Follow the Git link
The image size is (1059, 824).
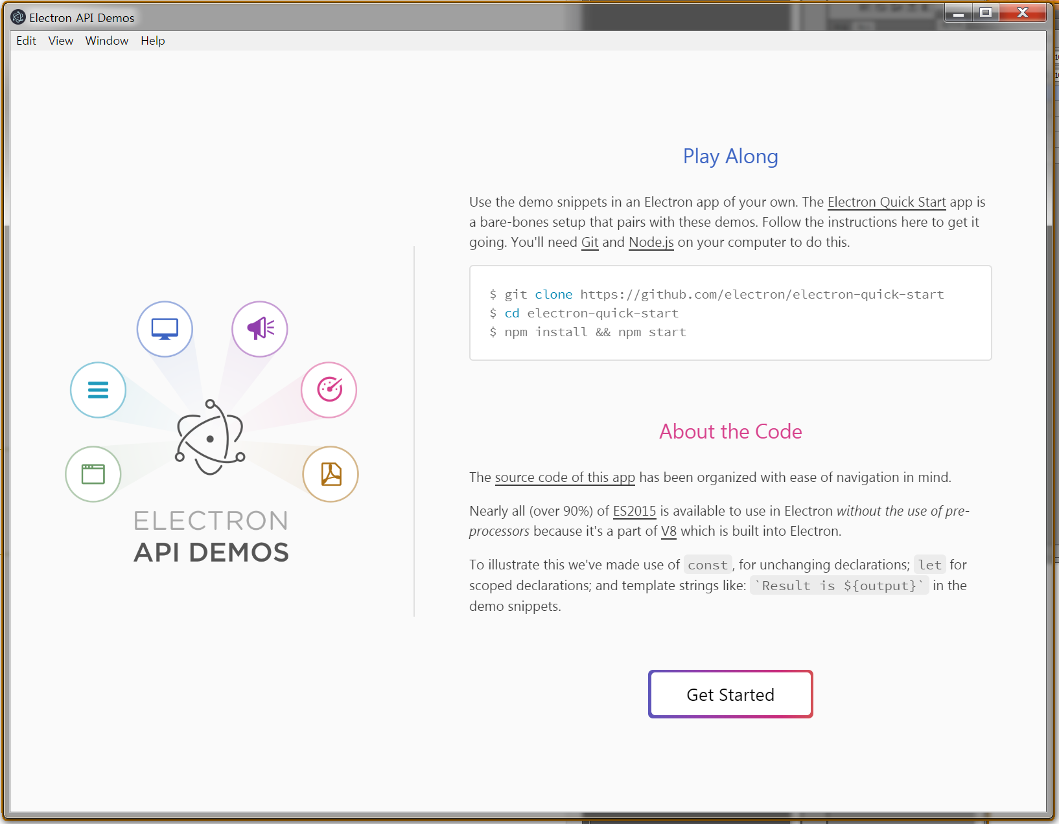(x=590, y=242)
